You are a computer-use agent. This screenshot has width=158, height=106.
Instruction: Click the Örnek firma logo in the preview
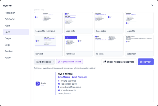41,84
